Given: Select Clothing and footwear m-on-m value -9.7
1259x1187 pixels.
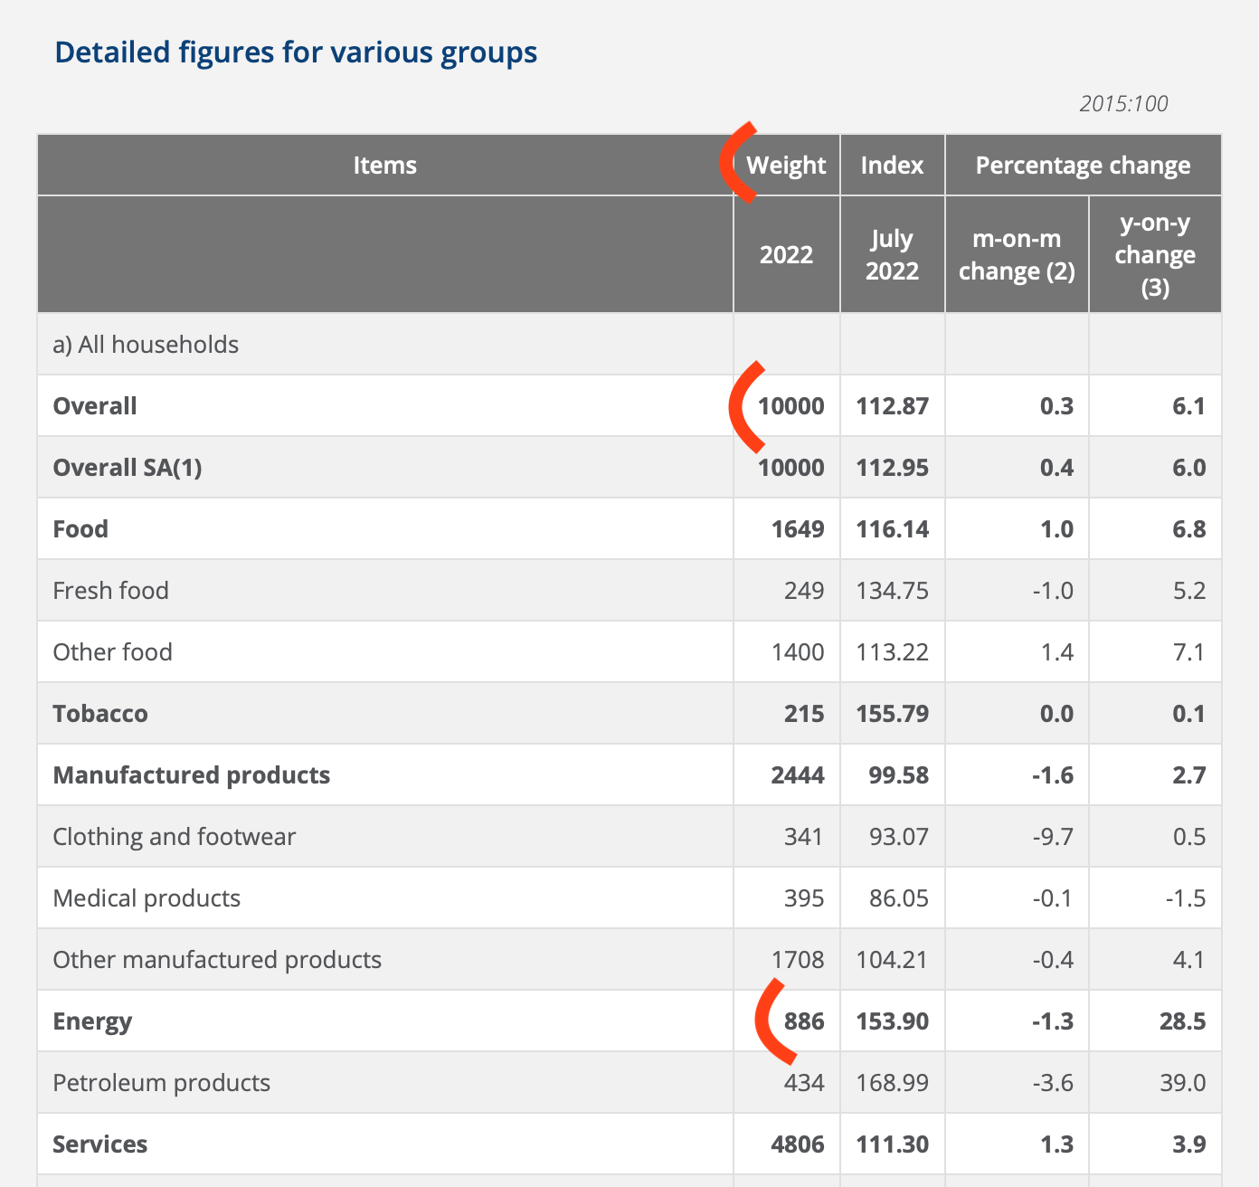Looking at the screenshot, I should coord(1053,837).
